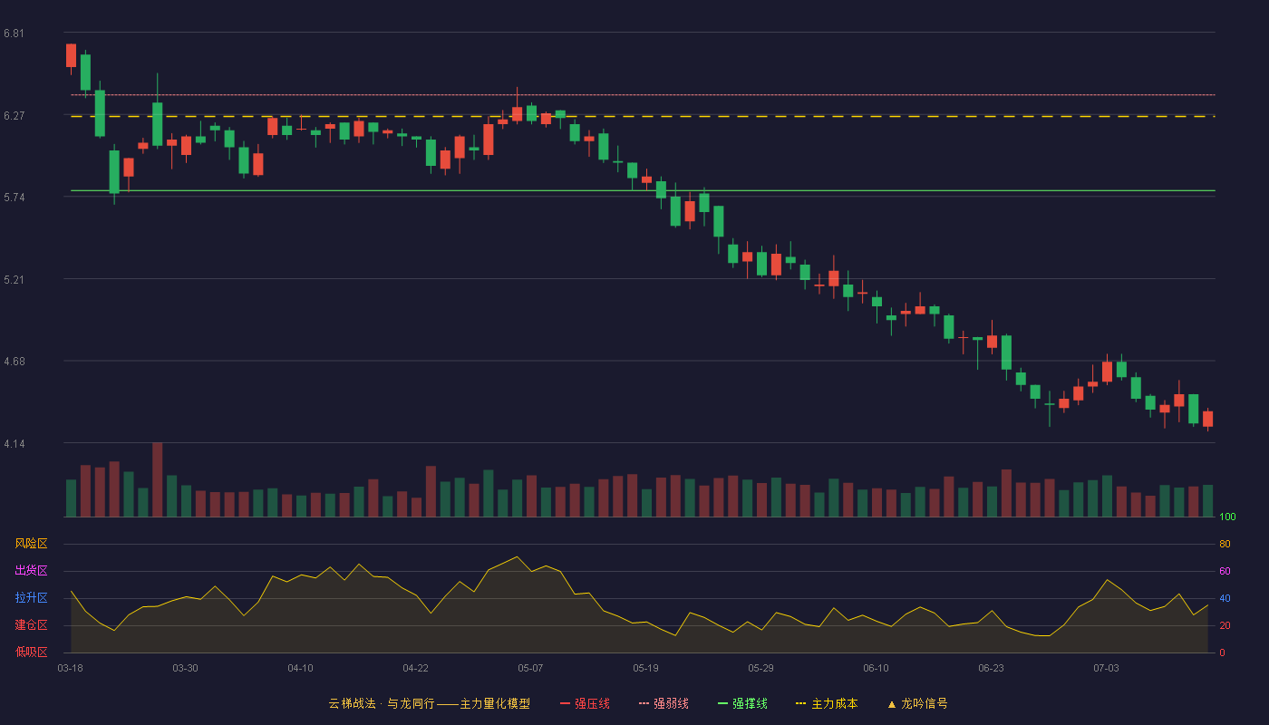Click the 龙吟信号 triangle legend icon

(x=892, y=704)
